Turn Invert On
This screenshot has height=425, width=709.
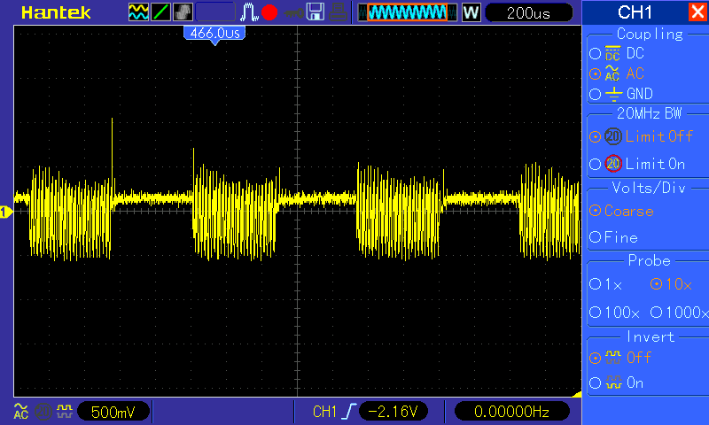point(616,383)
